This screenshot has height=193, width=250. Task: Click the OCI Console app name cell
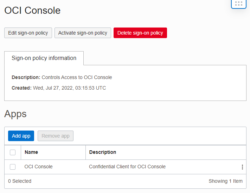pos(38,167)
